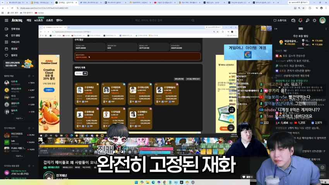
Task: Click the top donor 250,000 ranking entry
Action: (288, 42)
